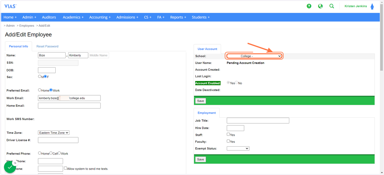
Task: Expand the Home menu
Action: pos(10,17)
